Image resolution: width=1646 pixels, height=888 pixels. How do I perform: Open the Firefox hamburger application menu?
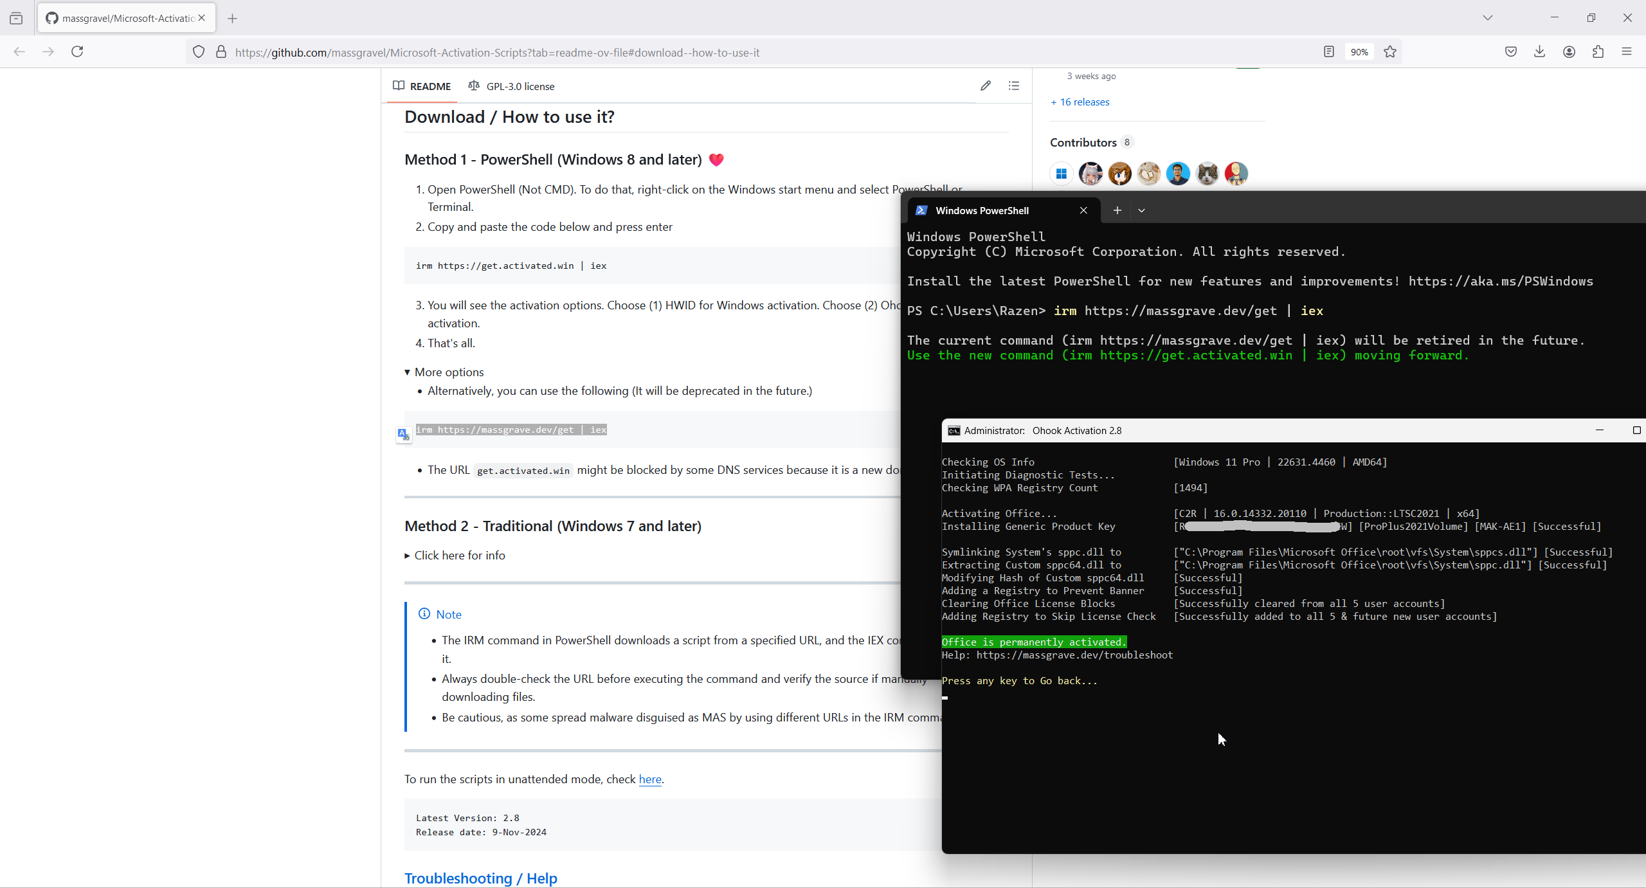click(x=1627, y=51)
